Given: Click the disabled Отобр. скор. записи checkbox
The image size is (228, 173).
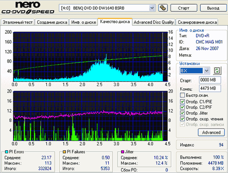Looking at the screenshot, I should click(182, 124).
